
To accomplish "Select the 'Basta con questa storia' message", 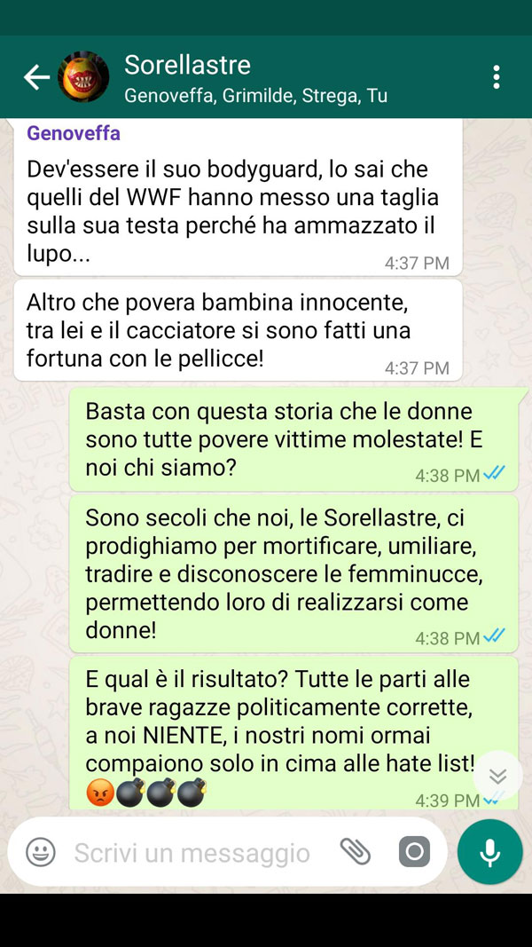I will [x=293, y=439].
